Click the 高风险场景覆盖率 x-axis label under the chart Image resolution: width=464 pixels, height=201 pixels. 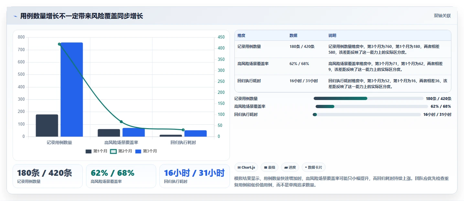pyautogui.click(x=121, y=142)
